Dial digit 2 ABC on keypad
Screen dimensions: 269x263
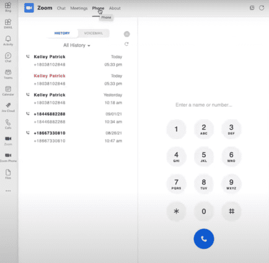click(x=204, y=129)
